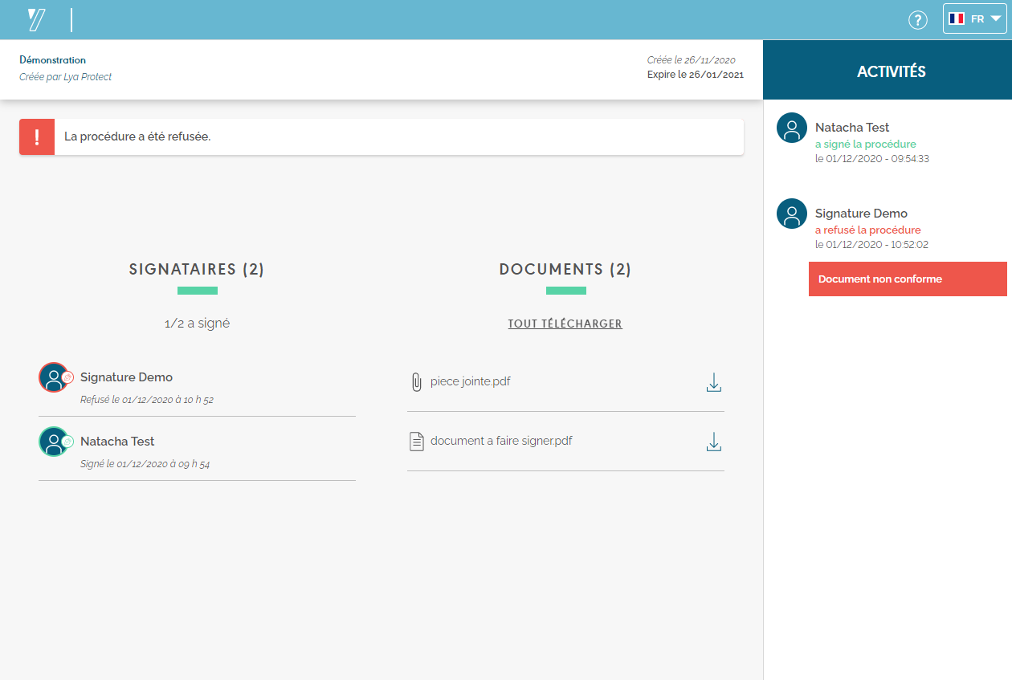Click Signature Demo avatar in signataires list
The width and height of the screenshot is (1012, 680).
point(54,377)
